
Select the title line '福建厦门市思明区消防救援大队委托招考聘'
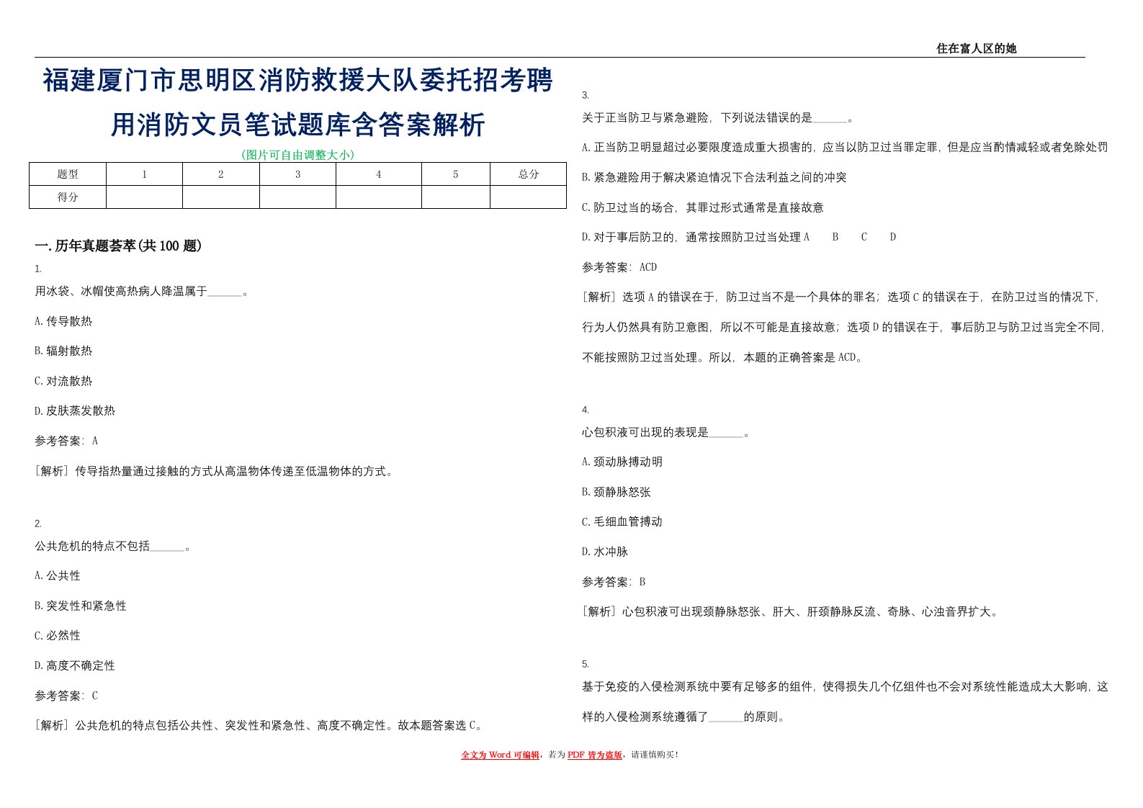(297, 80)
